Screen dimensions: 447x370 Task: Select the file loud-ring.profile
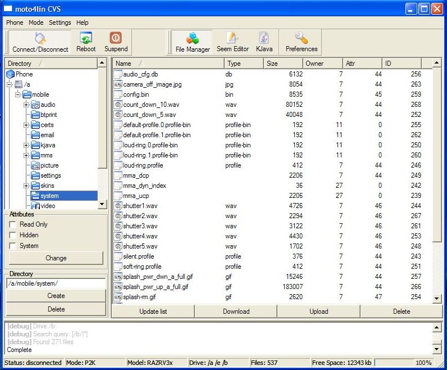pos(143,165)
